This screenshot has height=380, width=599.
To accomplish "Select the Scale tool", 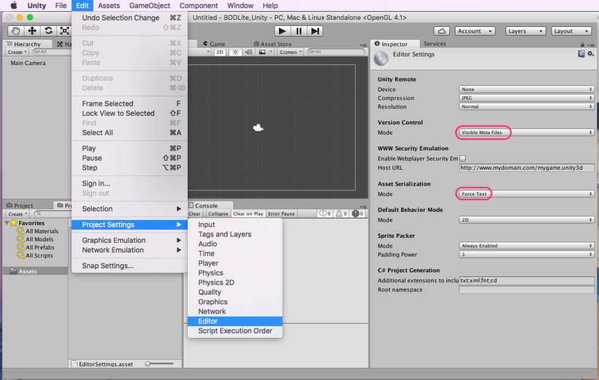I will [x=64, y=31].
